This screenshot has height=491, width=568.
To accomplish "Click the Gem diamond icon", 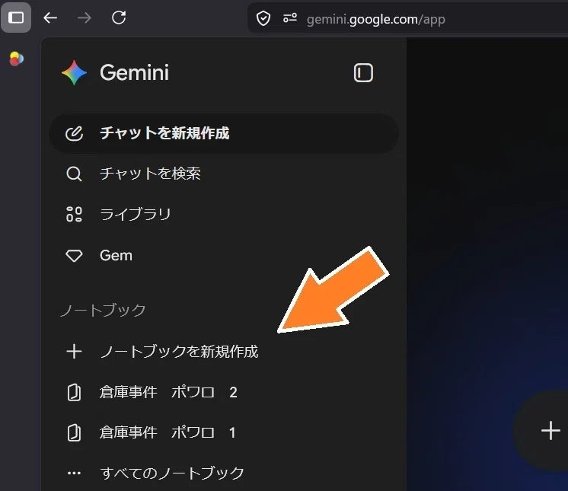I will point(74,256).
